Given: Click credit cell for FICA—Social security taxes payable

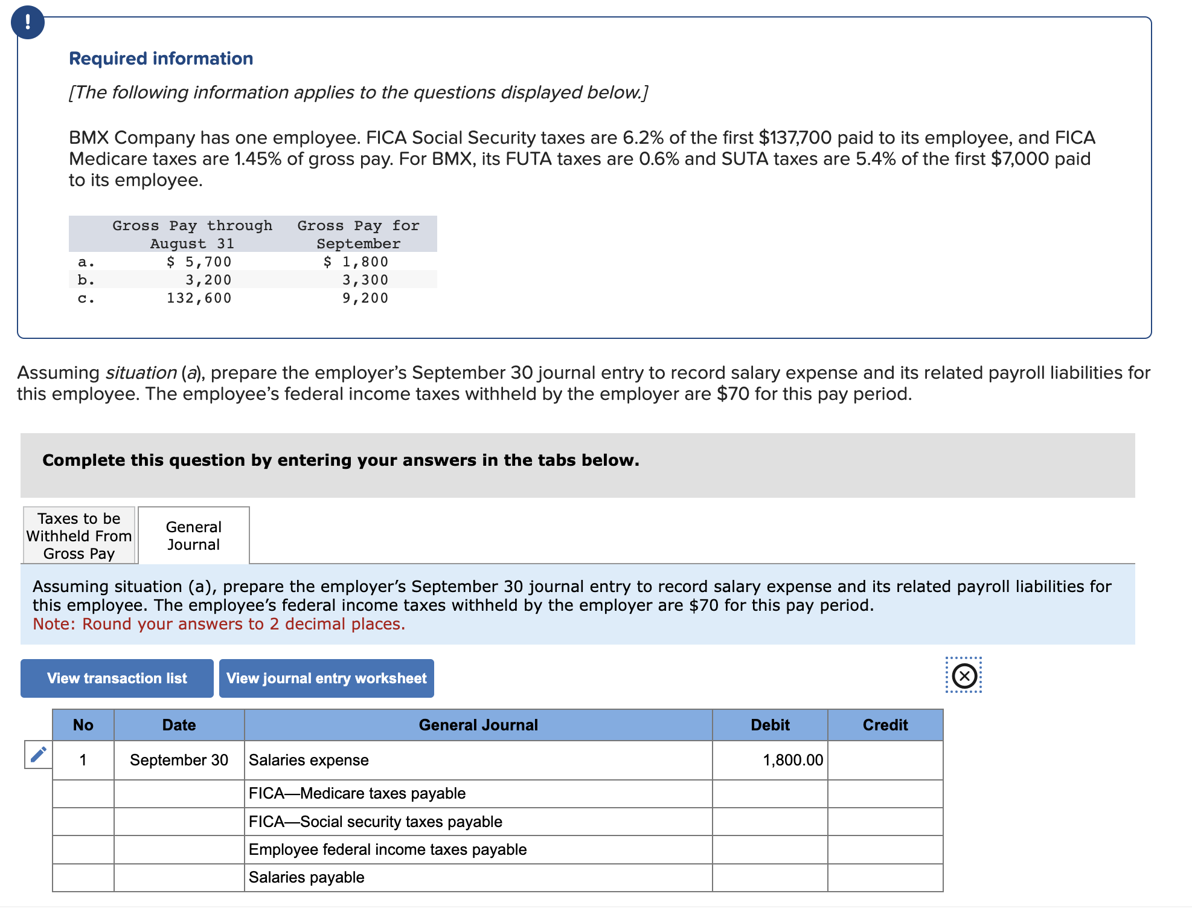Looking at the screenshot, I should 885,822.
